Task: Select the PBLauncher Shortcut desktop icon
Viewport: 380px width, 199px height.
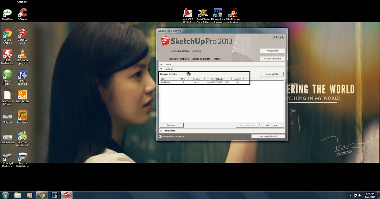Action: [x=218, y=16]
